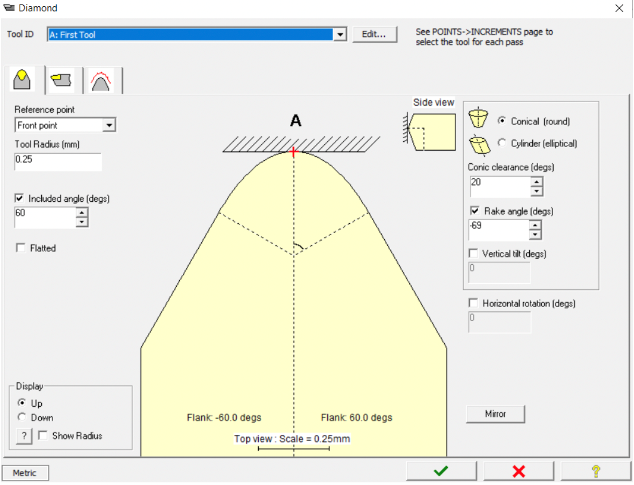
Task: Enable the Flatted checkbox
Action: [21, 249]
